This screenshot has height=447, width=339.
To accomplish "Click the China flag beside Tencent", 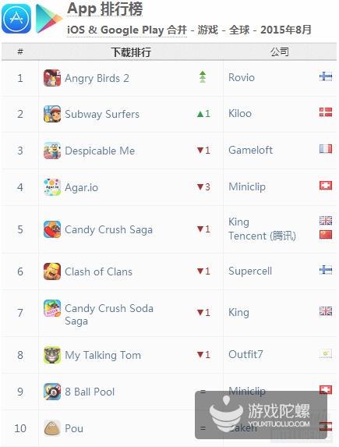I will pos(326,235).
